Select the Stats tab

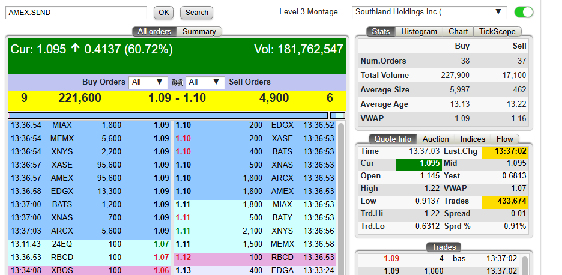coord(381,32)
